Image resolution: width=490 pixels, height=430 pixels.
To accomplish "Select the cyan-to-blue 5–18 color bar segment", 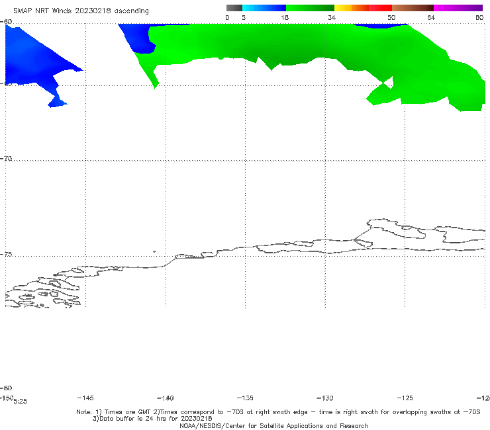I will [x=264, y=8].
